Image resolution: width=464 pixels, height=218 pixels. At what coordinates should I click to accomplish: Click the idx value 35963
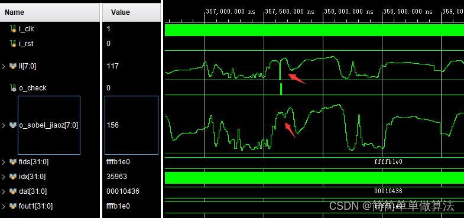(x=116, y=177)
